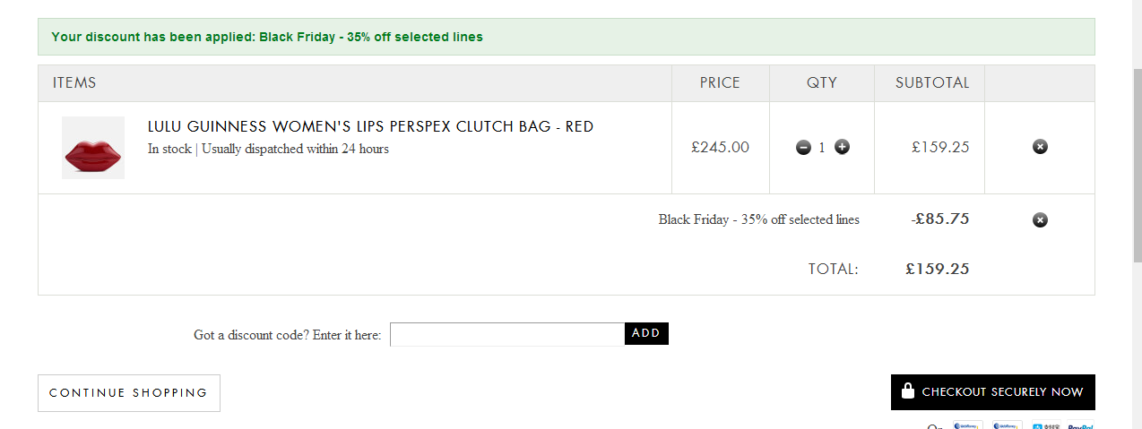The image size is (1142, 429).
Task: Focus the discount code input field
Action: [x=507, y=334]
